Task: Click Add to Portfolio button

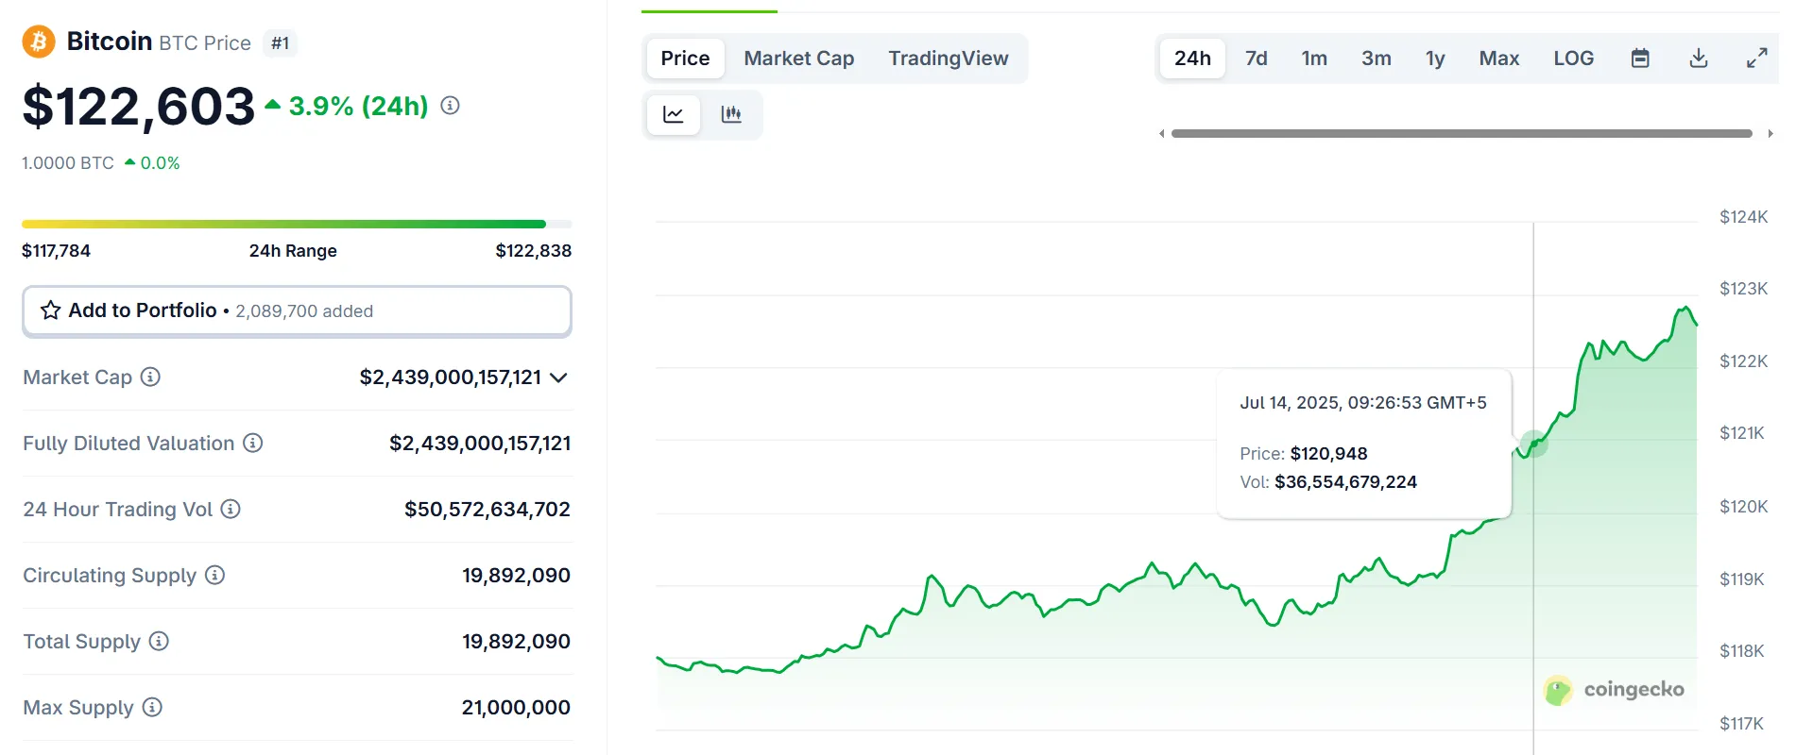Action: [x=297, y=310]
